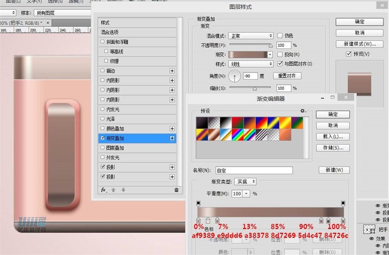Pick the chrome gradient preset
This screenshot has width=389, height=255.
pyautogui.click(x=226, y=135)
